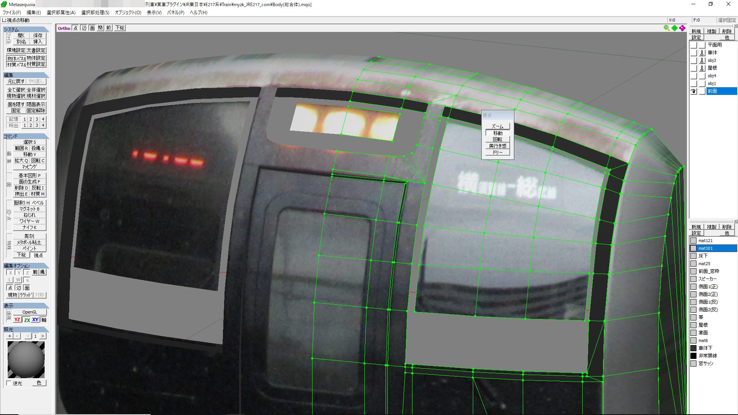This screenshot has height=415, width=738.
Task: Toggle Y axis edit option
Action: coord(18,272)
